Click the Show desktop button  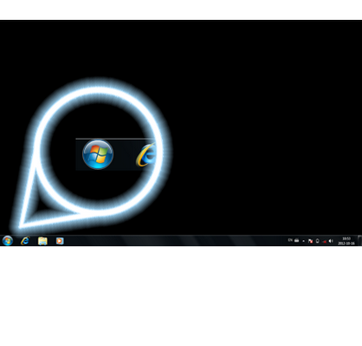click(x=359, y=240)
